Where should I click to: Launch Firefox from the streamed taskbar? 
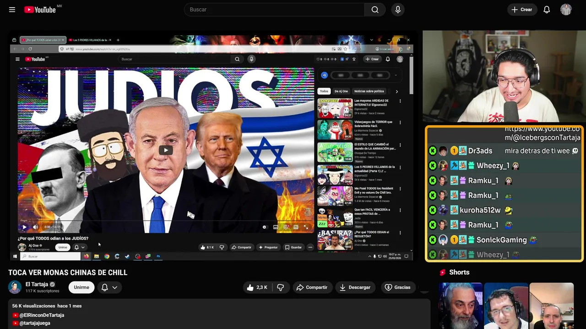pos(86,256)
